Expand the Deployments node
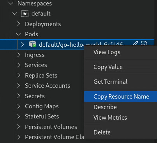This screenshot has height=143, width=157. [x=19, y=24]
